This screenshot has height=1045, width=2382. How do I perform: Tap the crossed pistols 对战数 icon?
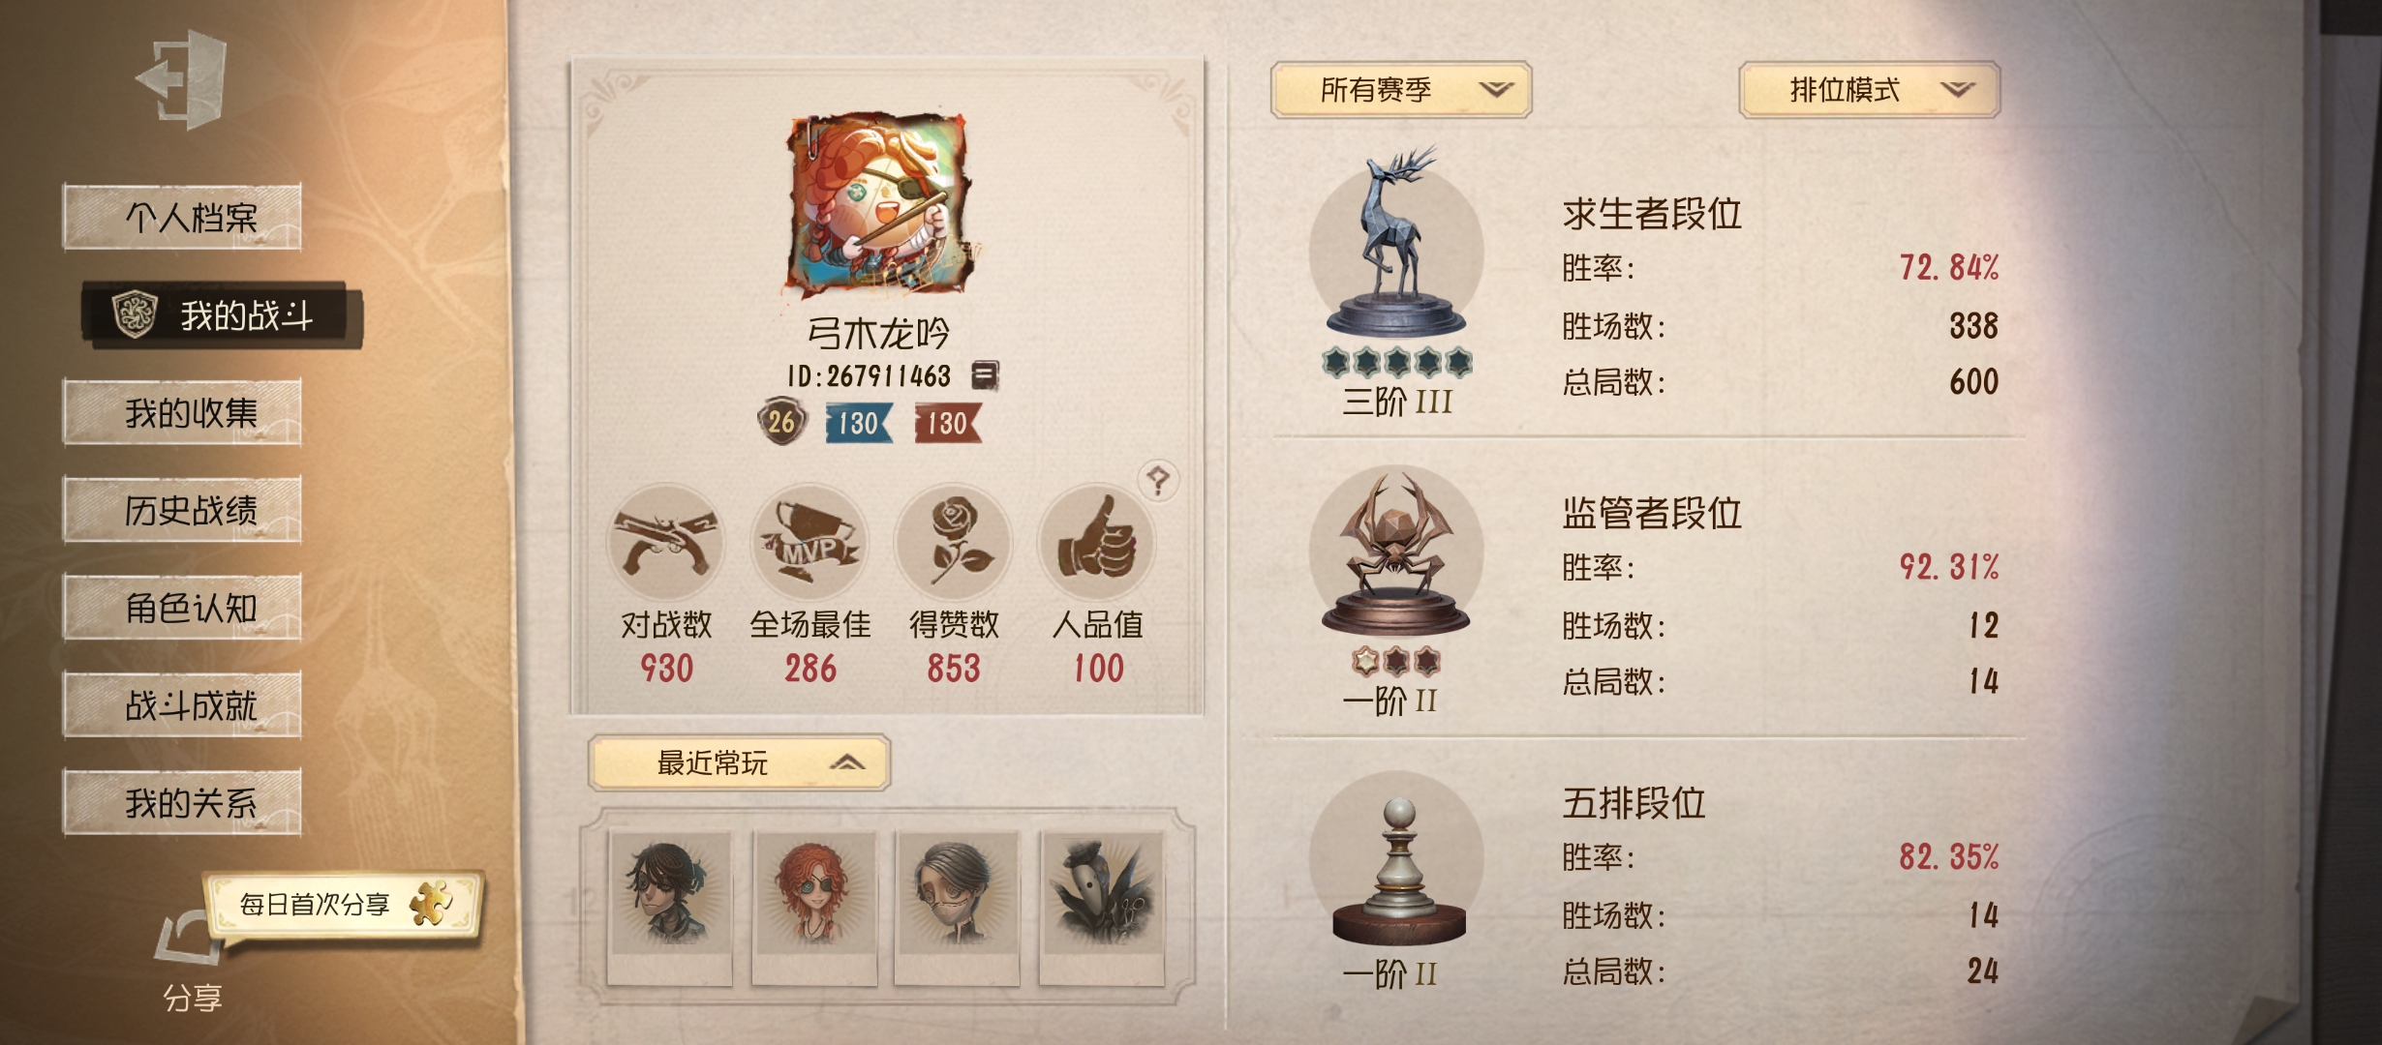666,542
